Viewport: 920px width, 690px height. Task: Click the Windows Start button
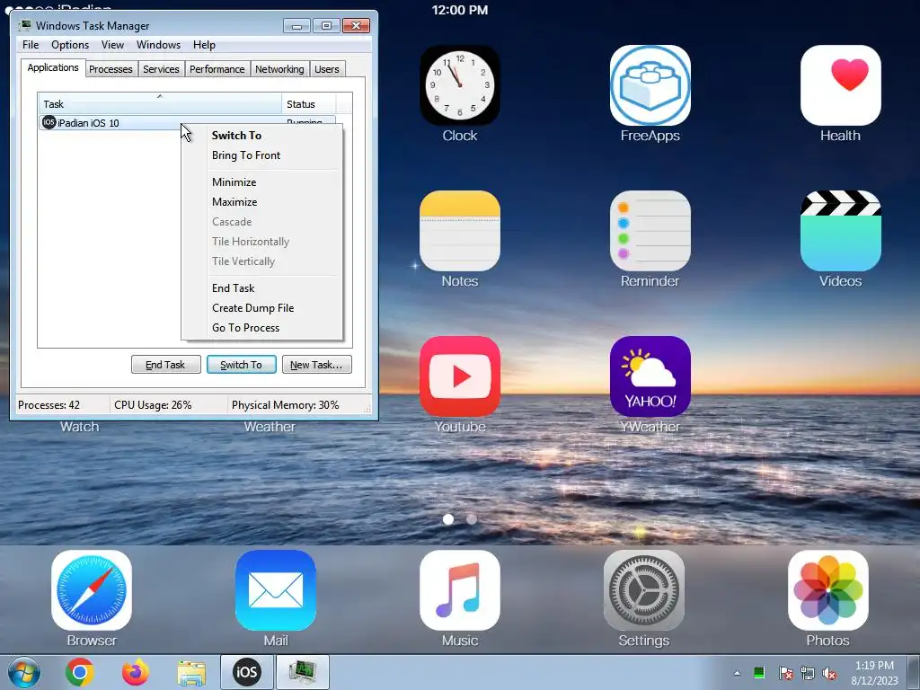pos(24,672)
